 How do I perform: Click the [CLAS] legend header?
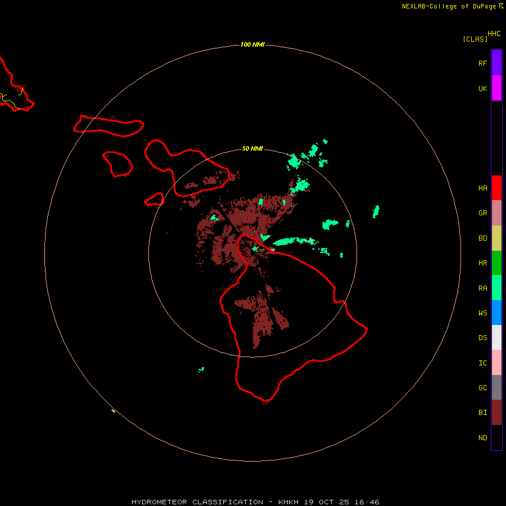tap(475, 39)
